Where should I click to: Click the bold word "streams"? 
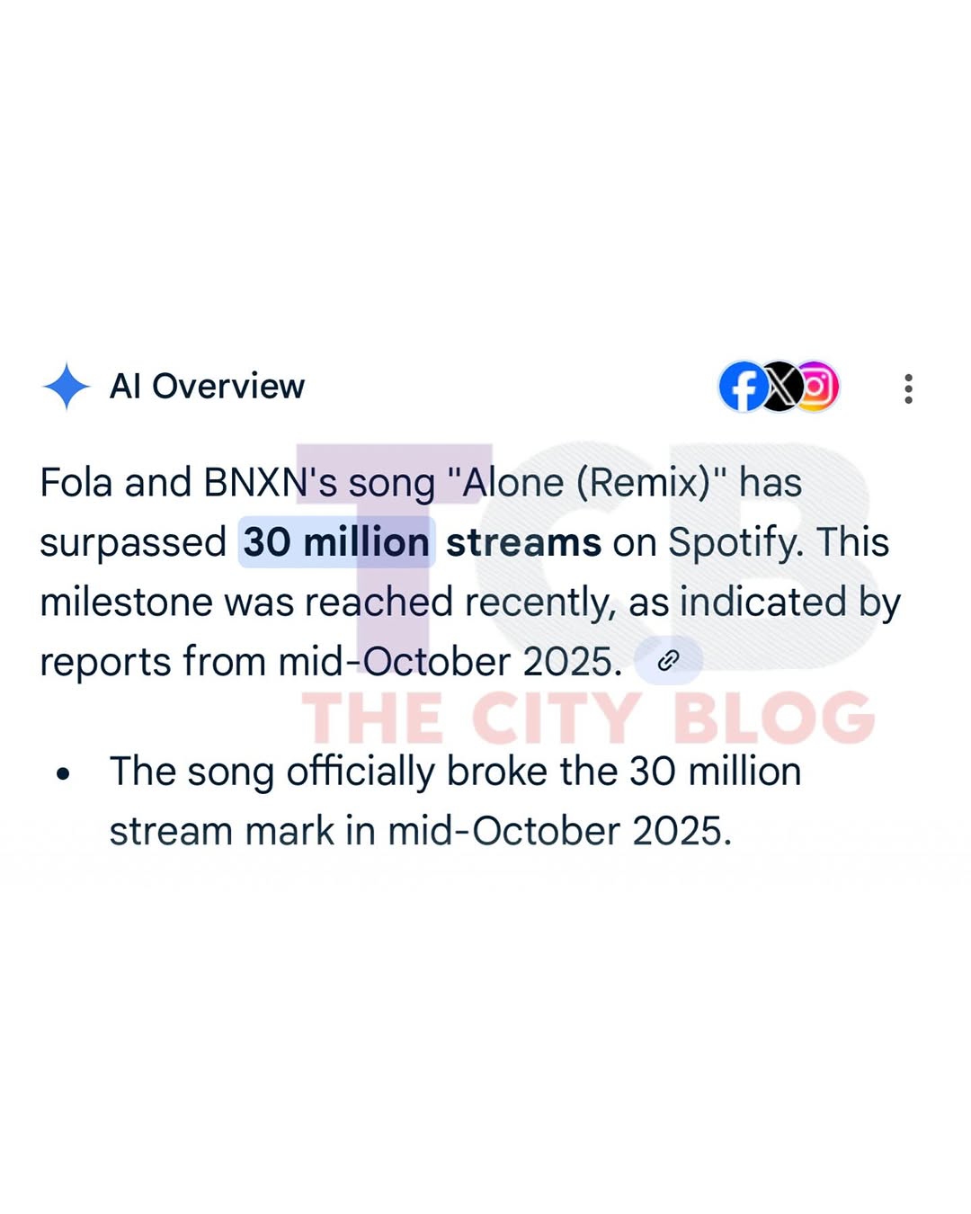coord(523,542)
